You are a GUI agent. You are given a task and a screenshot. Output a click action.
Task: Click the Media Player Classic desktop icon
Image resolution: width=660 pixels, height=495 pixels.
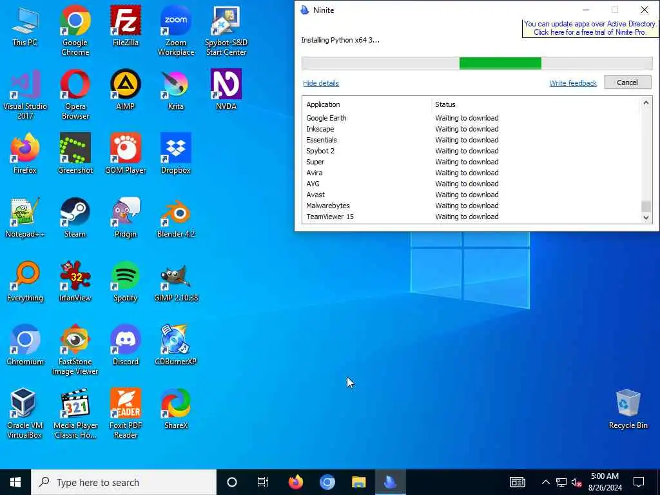(x=75, y=414)
